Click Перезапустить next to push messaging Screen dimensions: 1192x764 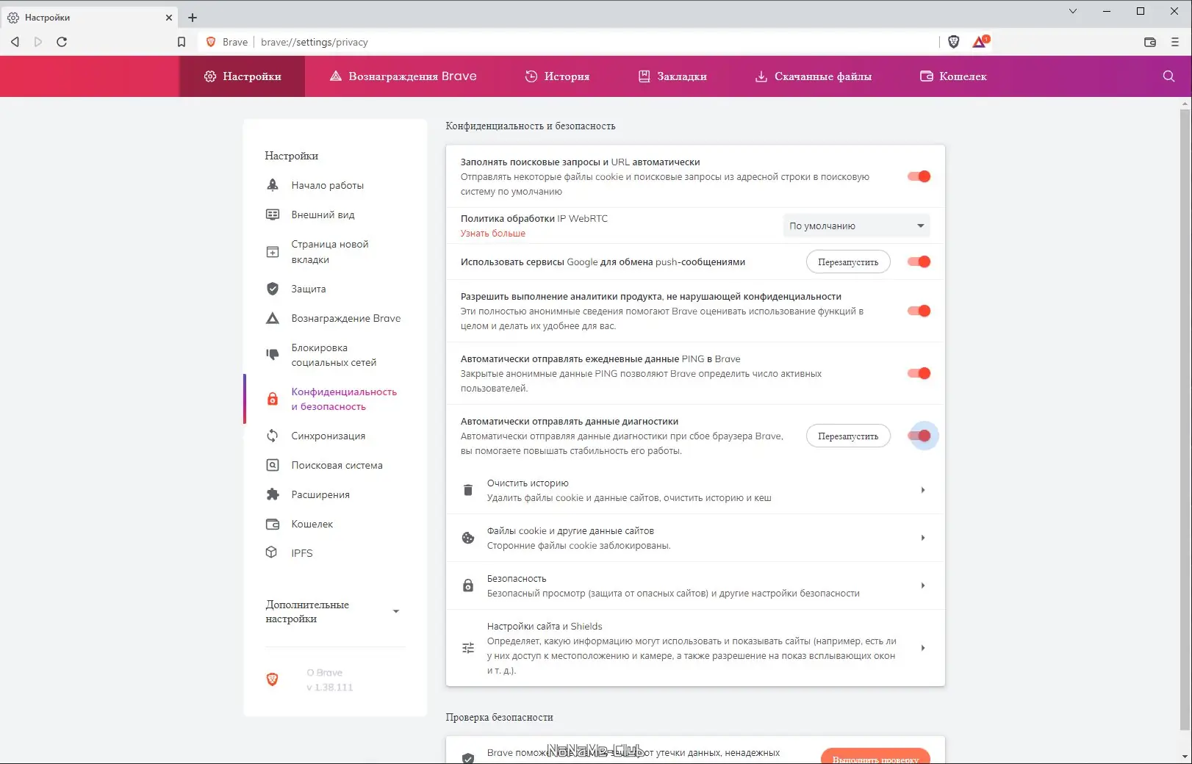click(x=848, y=262)
